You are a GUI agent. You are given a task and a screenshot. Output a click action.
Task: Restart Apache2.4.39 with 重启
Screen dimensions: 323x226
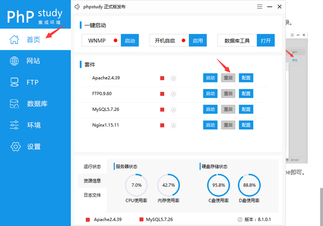point(228,78)
